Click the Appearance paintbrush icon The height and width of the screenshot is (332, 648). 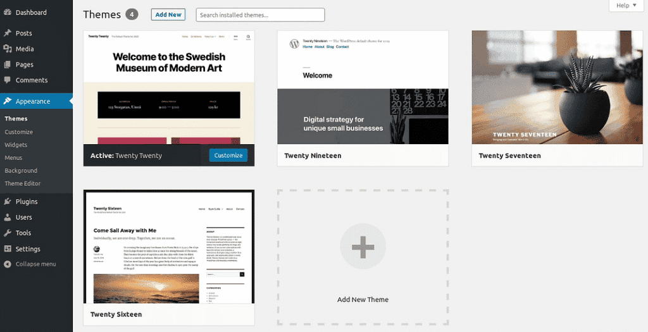[8, 101]
